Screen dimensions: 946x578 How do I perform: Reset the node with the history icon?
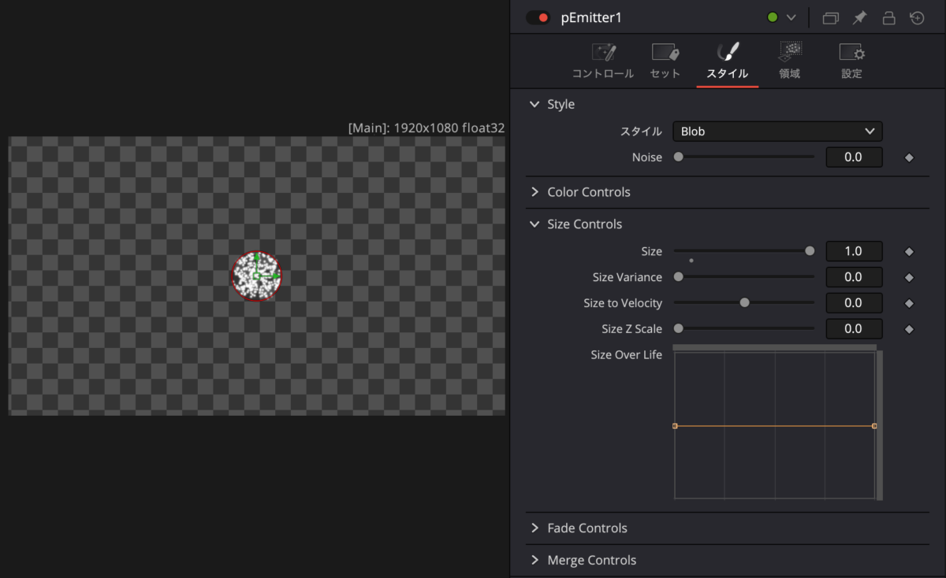(x=917, y=17)
